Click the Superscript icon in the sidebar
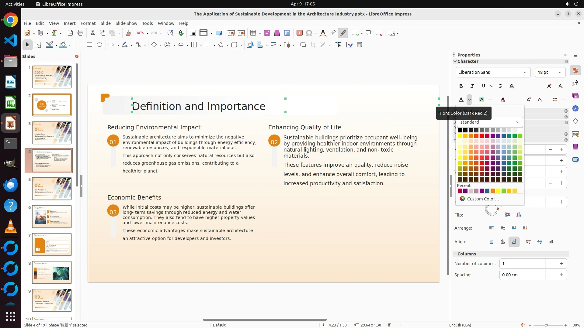The image size is (584, 328). (528, 100)
